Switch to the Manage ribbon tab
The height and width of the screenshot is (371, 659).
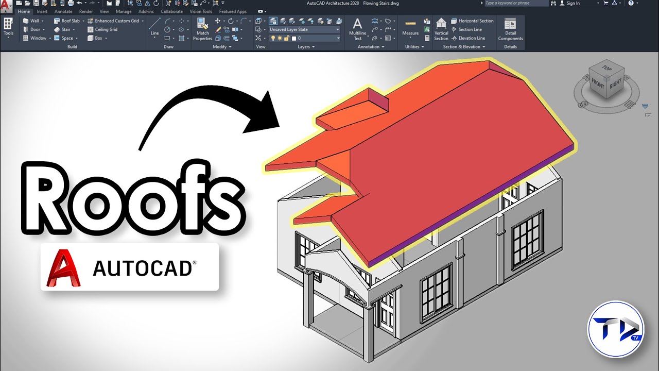pyautogui.click(x=124, y=11)
